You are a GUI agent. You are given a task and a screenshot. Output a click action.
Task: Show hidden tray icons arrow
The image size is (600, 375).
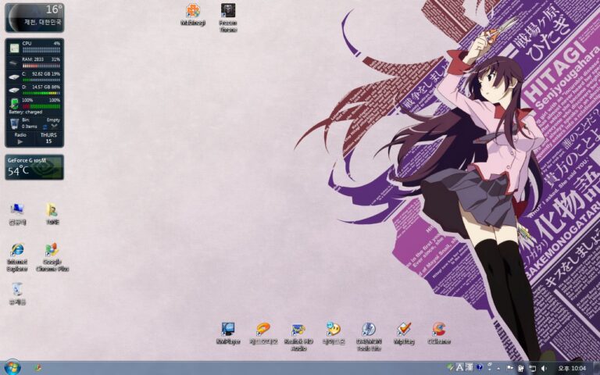click(x=498, y=369)
